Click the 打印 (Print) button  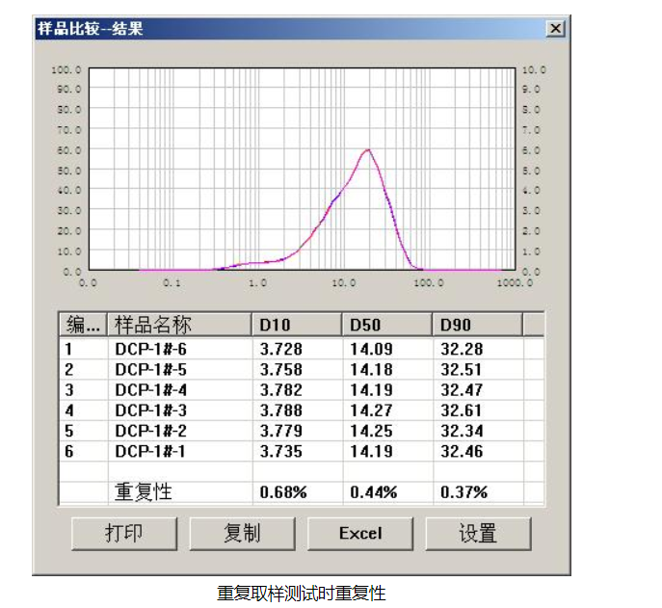tap(124, 533)
